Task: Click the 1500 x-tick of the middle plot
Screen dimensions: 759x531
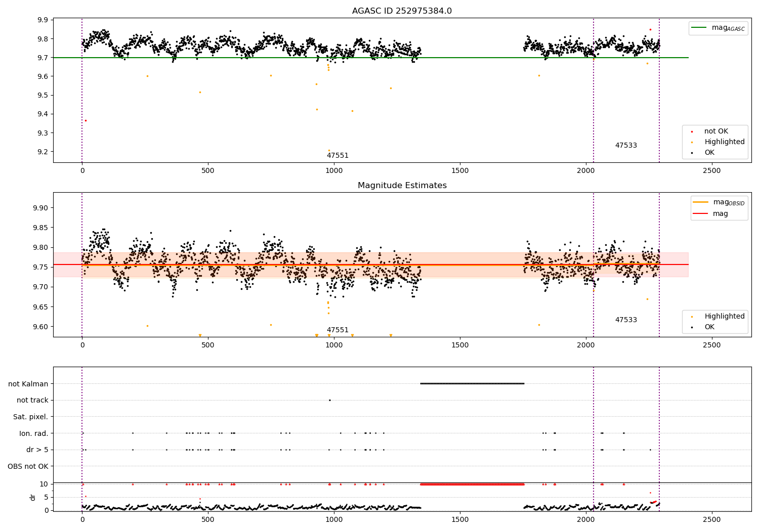Action: [x=459, y=345]
